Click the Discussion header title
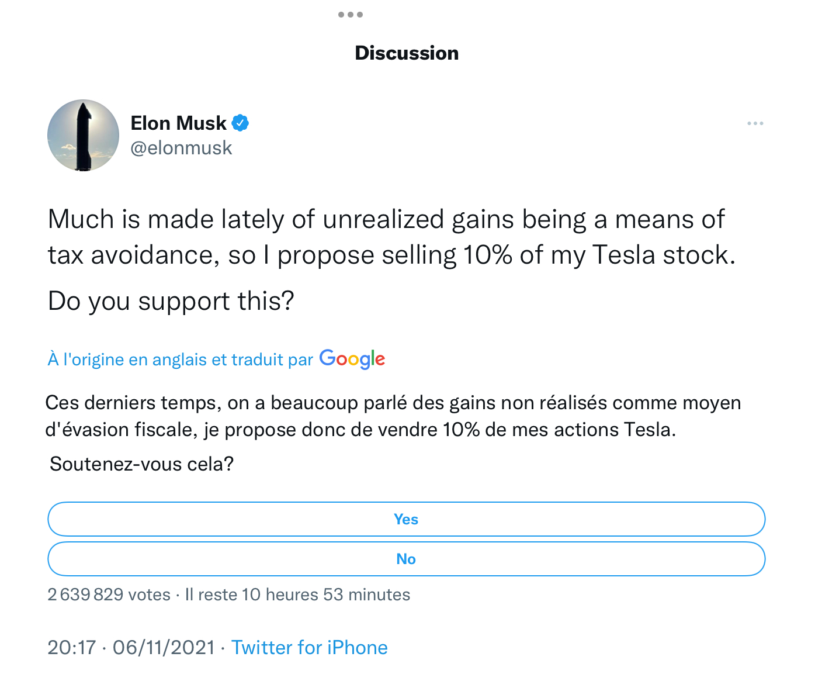The height and width of the screenshot is (674, 815). pyautogui.click(x=407, y=53)
